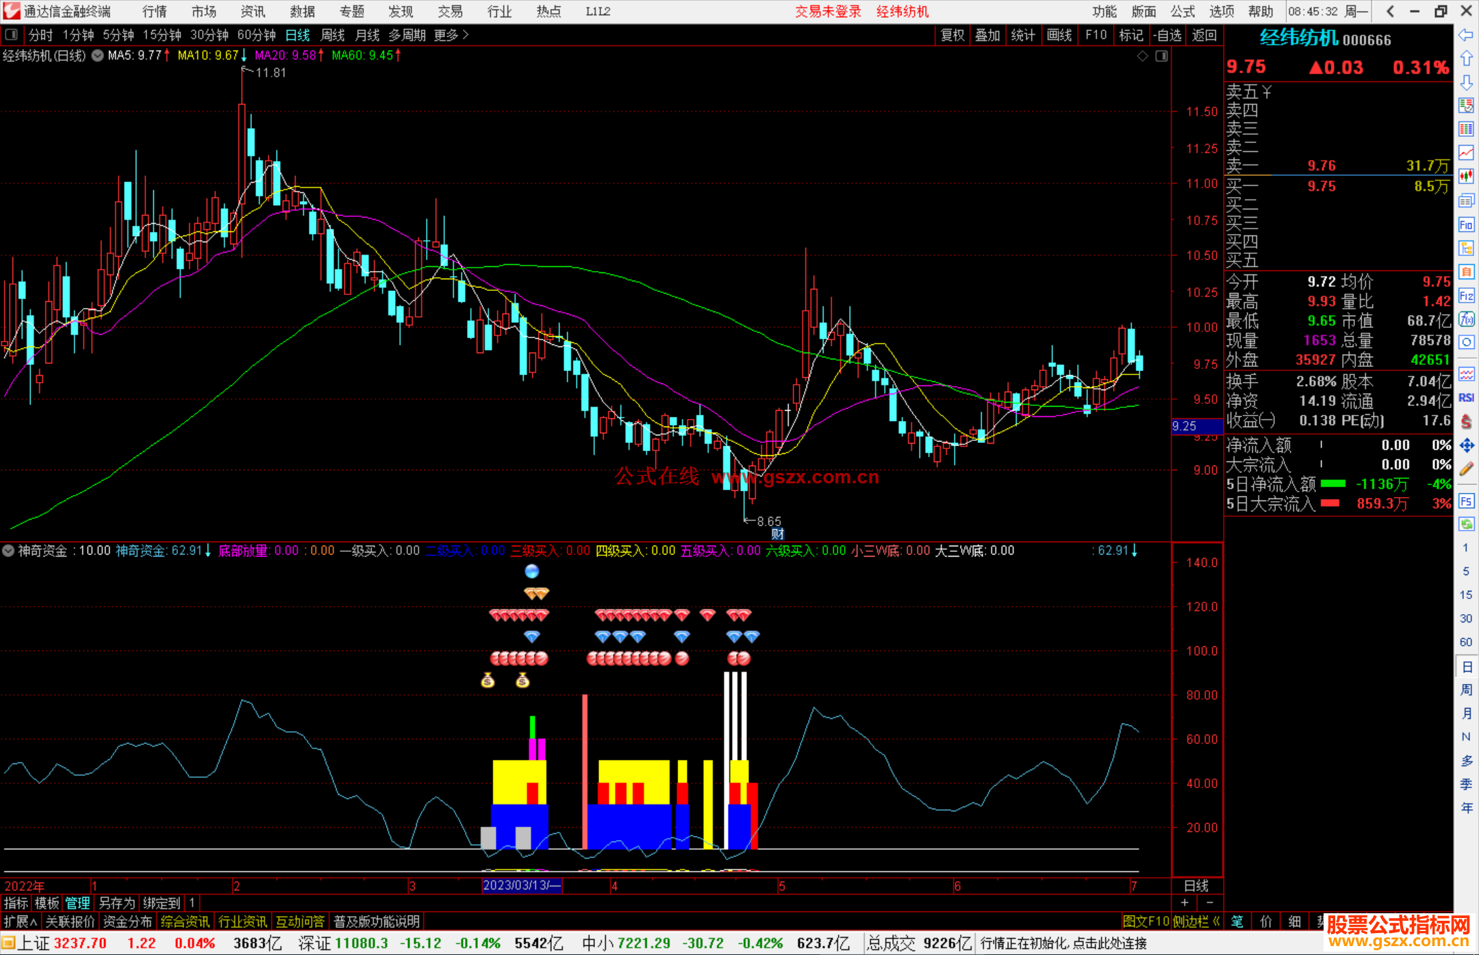Select the pencil drawing tool icon

pyautogui.click(x=1466, y=470)
